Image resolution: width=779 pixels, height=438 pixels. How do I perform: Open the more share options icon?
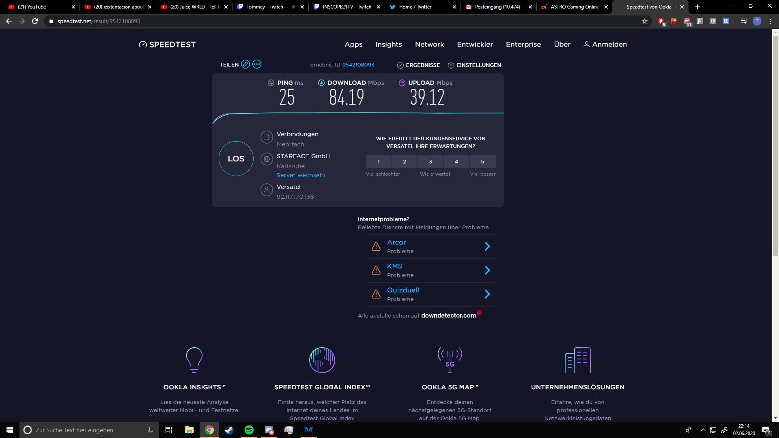coord(257,64)
